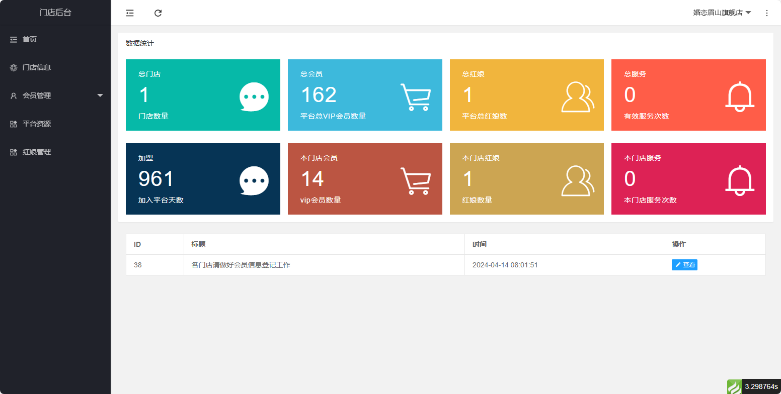
Task: Open the 婚恋眉山旗舰店 account dropdown
Action: coord(722,13)
